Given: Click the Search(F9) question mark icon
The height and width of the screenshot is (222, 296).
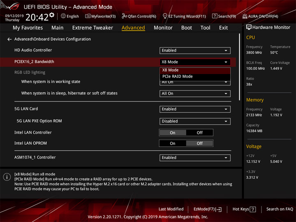Looking at the screenshot, I should 215,16.
